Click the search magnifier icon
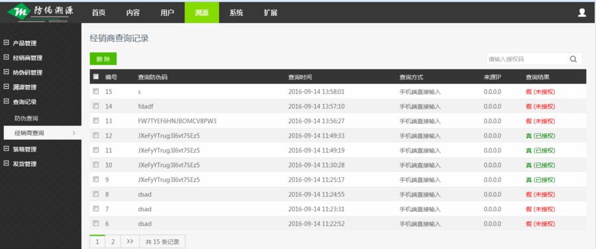Viewport: 596px width, 249px height. [573, 59]
